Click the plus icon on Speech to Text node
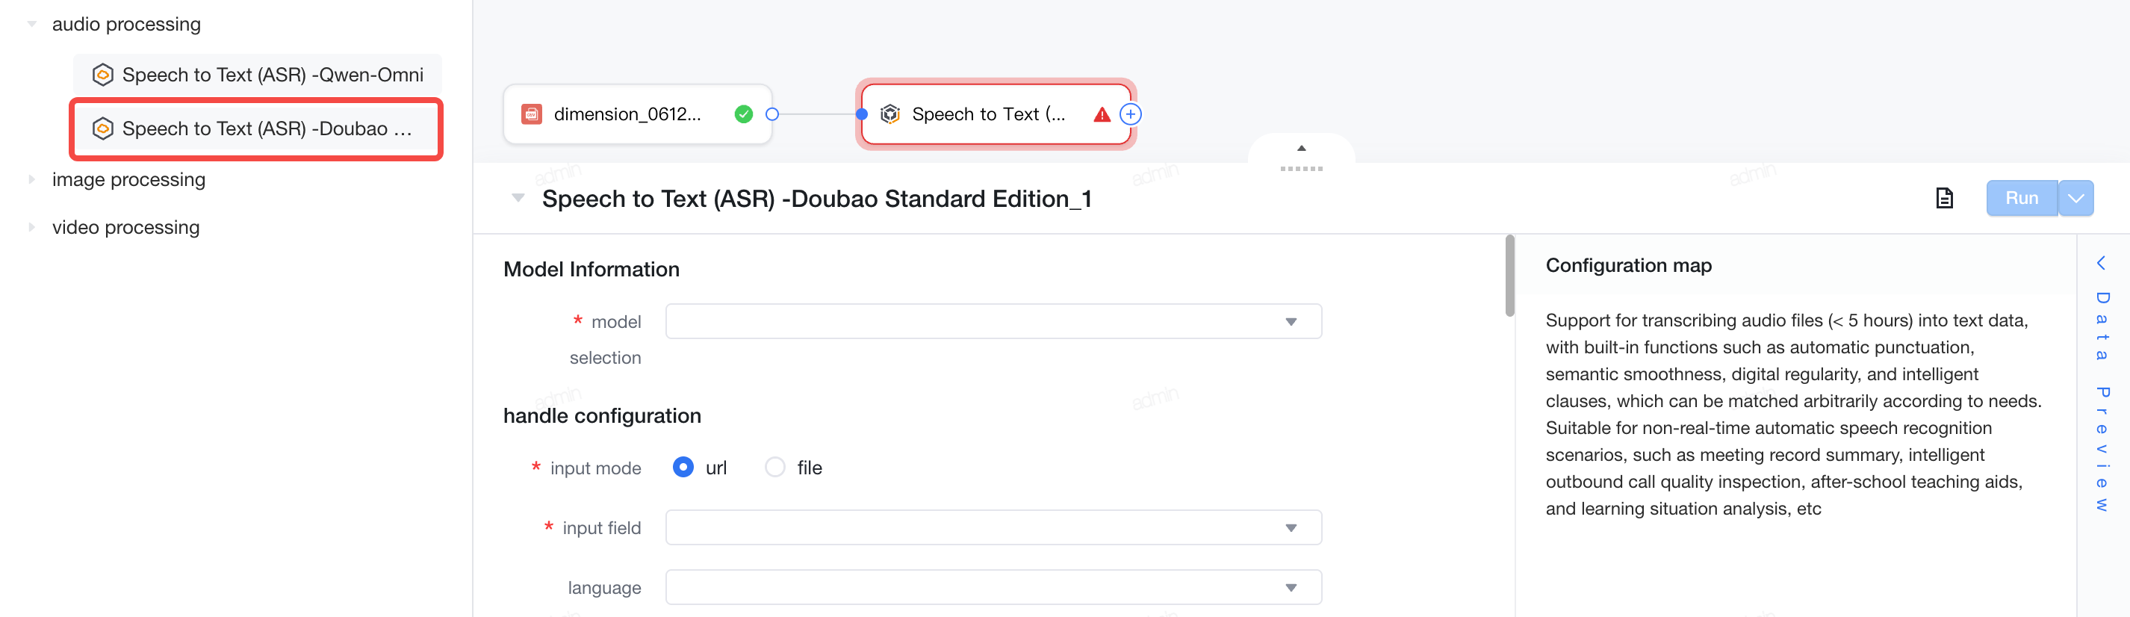Viewport: 2130px width, 617px height. 1130,114
